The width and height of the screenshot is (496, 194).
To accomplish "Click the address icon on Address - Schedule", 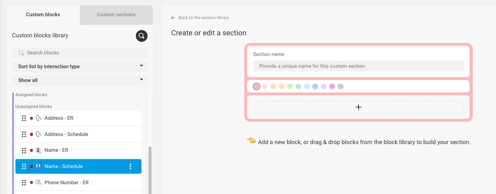I will tap(39, 134).
